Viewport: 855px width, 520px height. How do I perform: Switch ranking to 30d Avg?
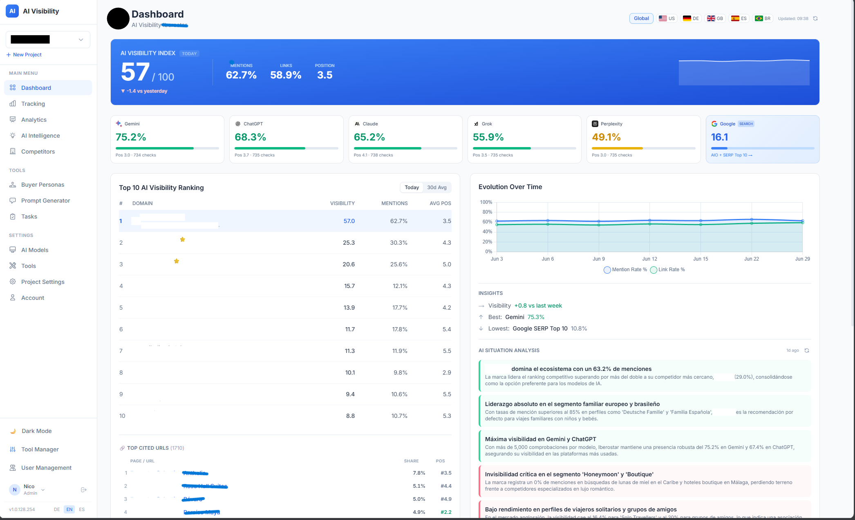[x=437, y=187]
